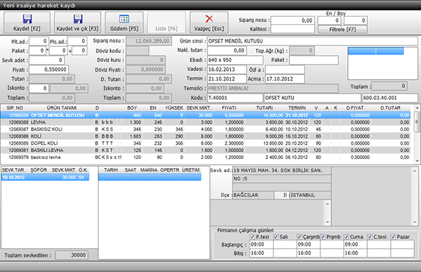The width and height of the screenshot is (421, 272).
Task: Click the Vazgeç [Esc] cancel button
Action: 209,23
